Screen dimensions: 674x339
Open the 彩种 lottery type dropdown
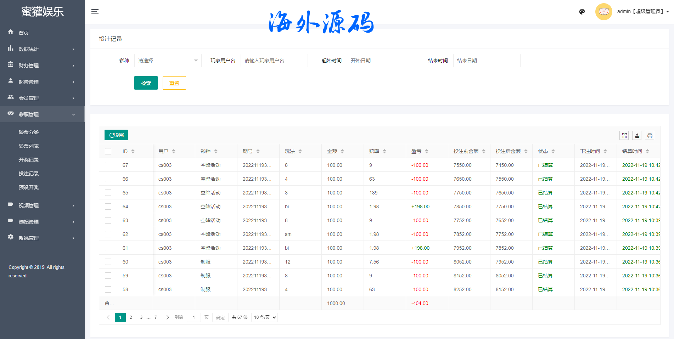pyautogui.click(x=168, y=61)
